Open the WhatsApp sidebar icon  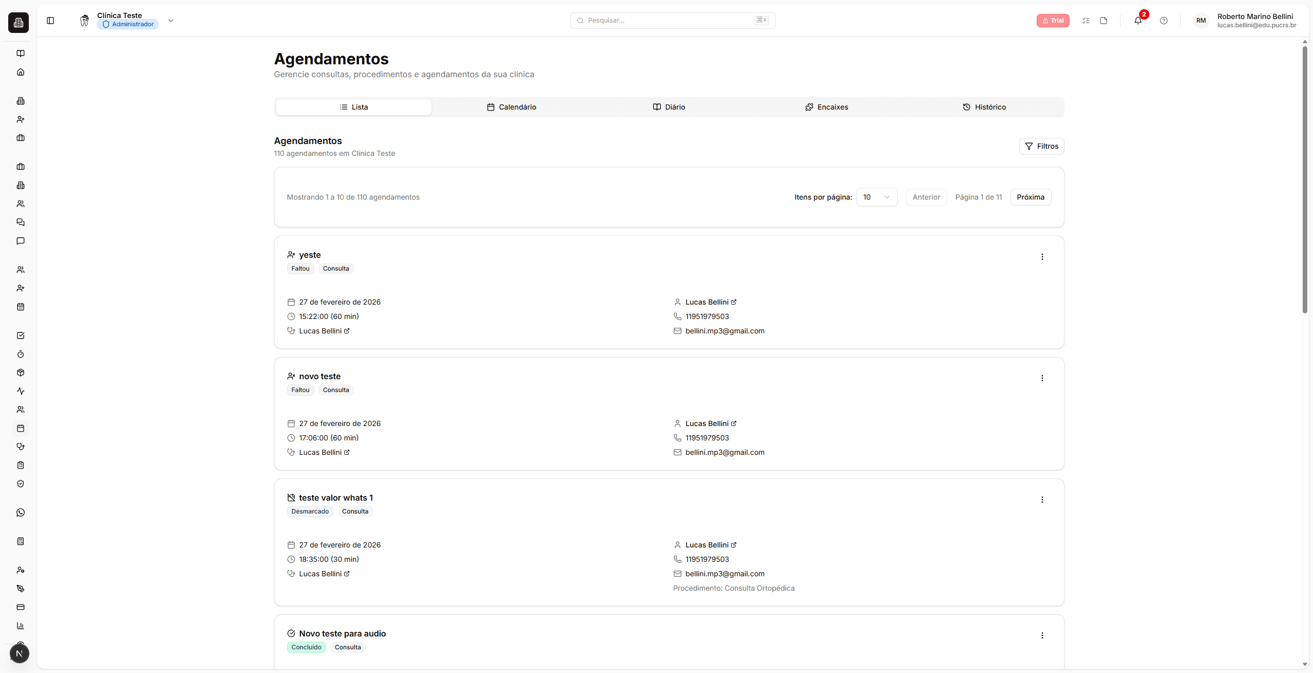21,512
